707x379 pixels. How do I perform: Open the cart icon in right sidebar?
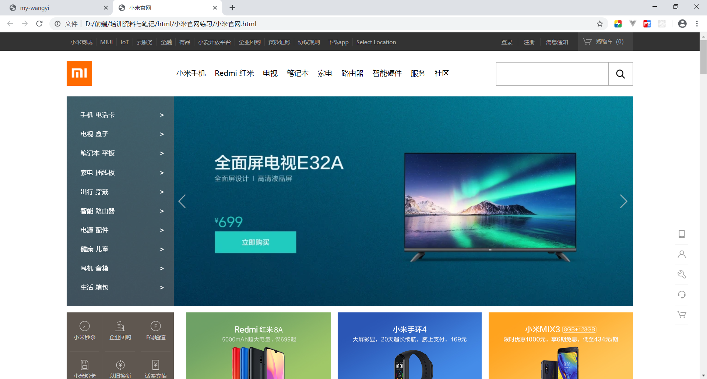pos(682,315)
